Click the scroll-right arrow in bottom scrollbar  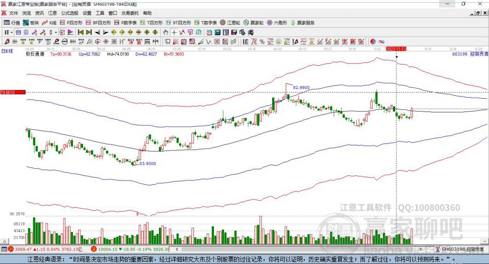click(420, 249)
